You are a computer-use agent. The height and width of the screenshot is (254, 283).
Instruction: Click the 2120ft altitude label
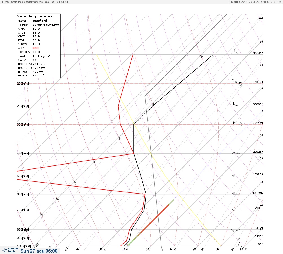pyautogui.click(x=259, y=236)
